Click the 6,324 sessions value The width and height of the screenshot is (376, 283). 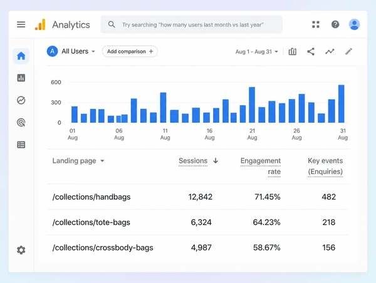click(x=201, y=222)
